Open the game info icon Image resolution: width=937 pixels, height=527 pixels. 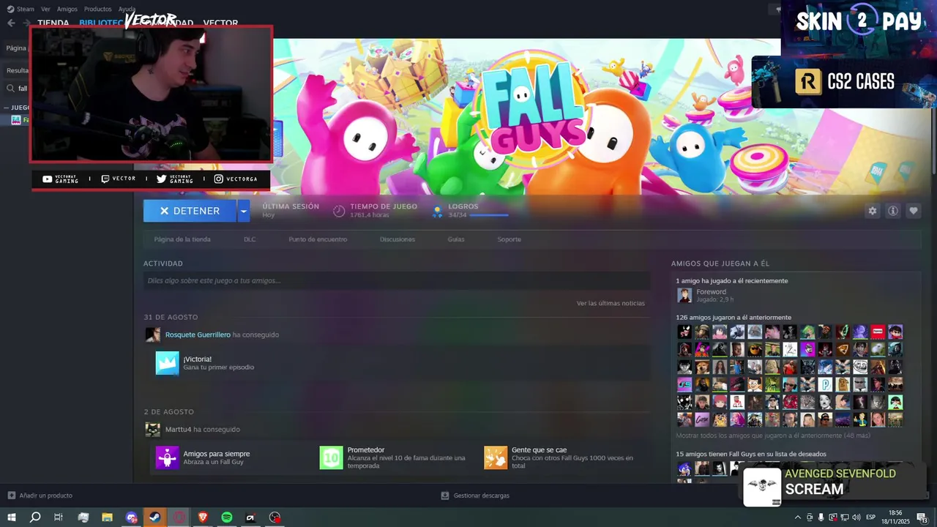click(893, 211)
